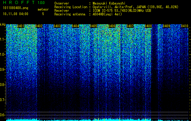The width and height of the screenshot is (191, 121).
Task: Click the 0403 time marker
Action: pos(57,26)
